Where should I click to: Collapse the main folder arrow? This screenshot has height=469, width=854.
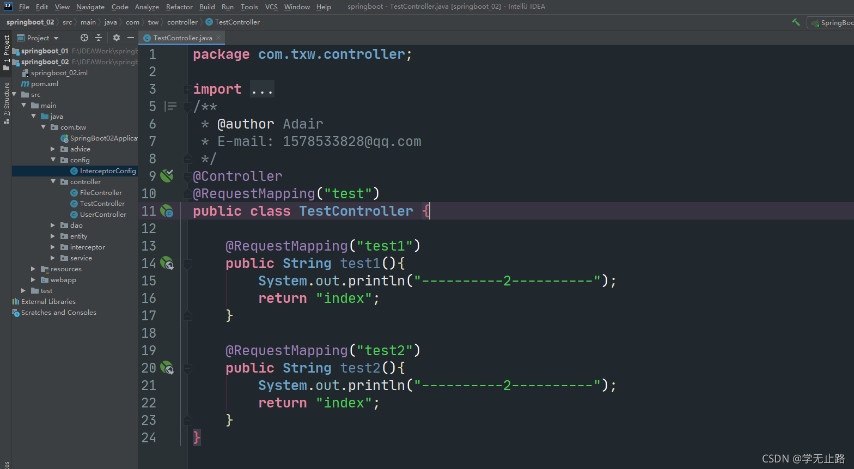pos(24,105)
